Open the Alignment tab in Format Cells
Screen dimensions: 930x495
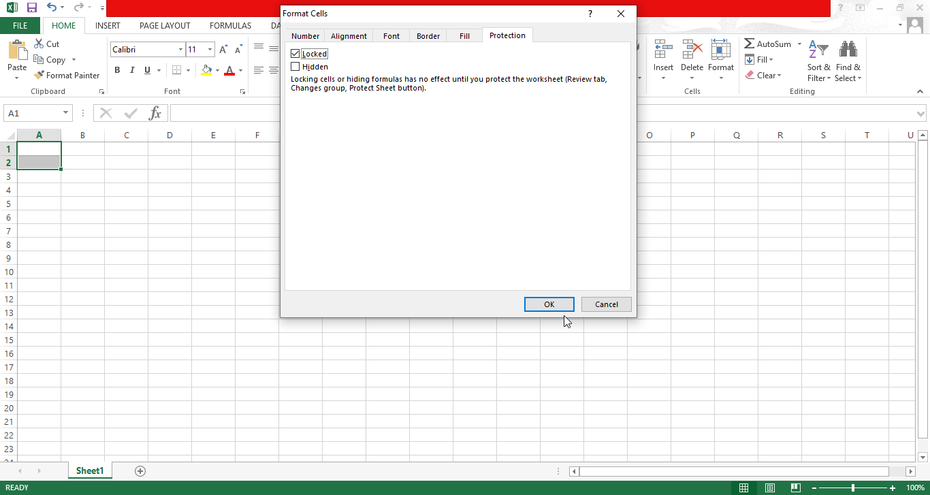pyautogui.click(x=349, y=36)
